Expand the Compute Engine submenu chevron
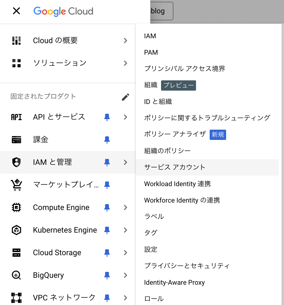The height and width of the screenshot is (305, 284). click(x=126, y=207)
